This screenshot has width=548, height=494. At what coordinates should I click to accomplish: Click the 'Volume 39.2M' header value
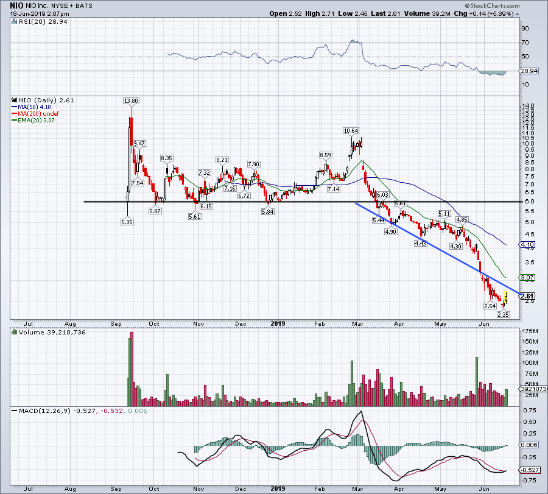coord(427,13)
